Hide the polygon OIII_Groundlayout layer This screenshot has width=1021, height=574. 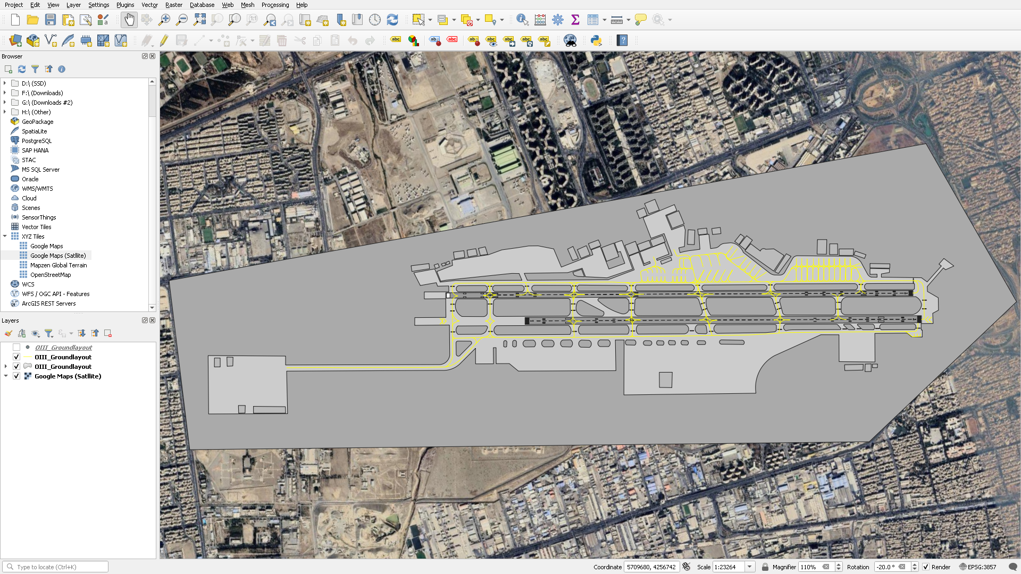point(16,367)
